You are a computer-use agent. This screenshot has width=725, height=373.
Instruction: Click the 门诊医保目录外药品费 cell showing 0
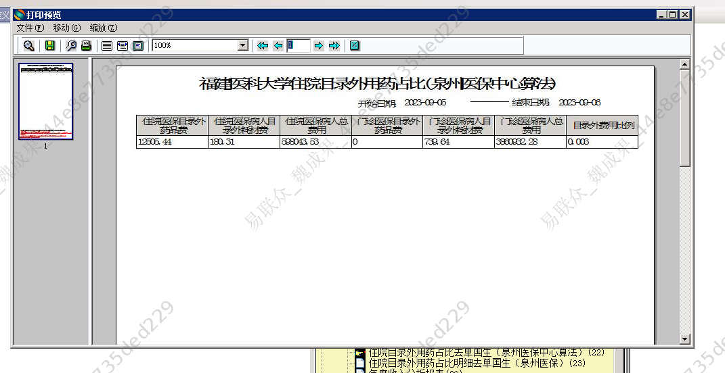coord(387,142)
